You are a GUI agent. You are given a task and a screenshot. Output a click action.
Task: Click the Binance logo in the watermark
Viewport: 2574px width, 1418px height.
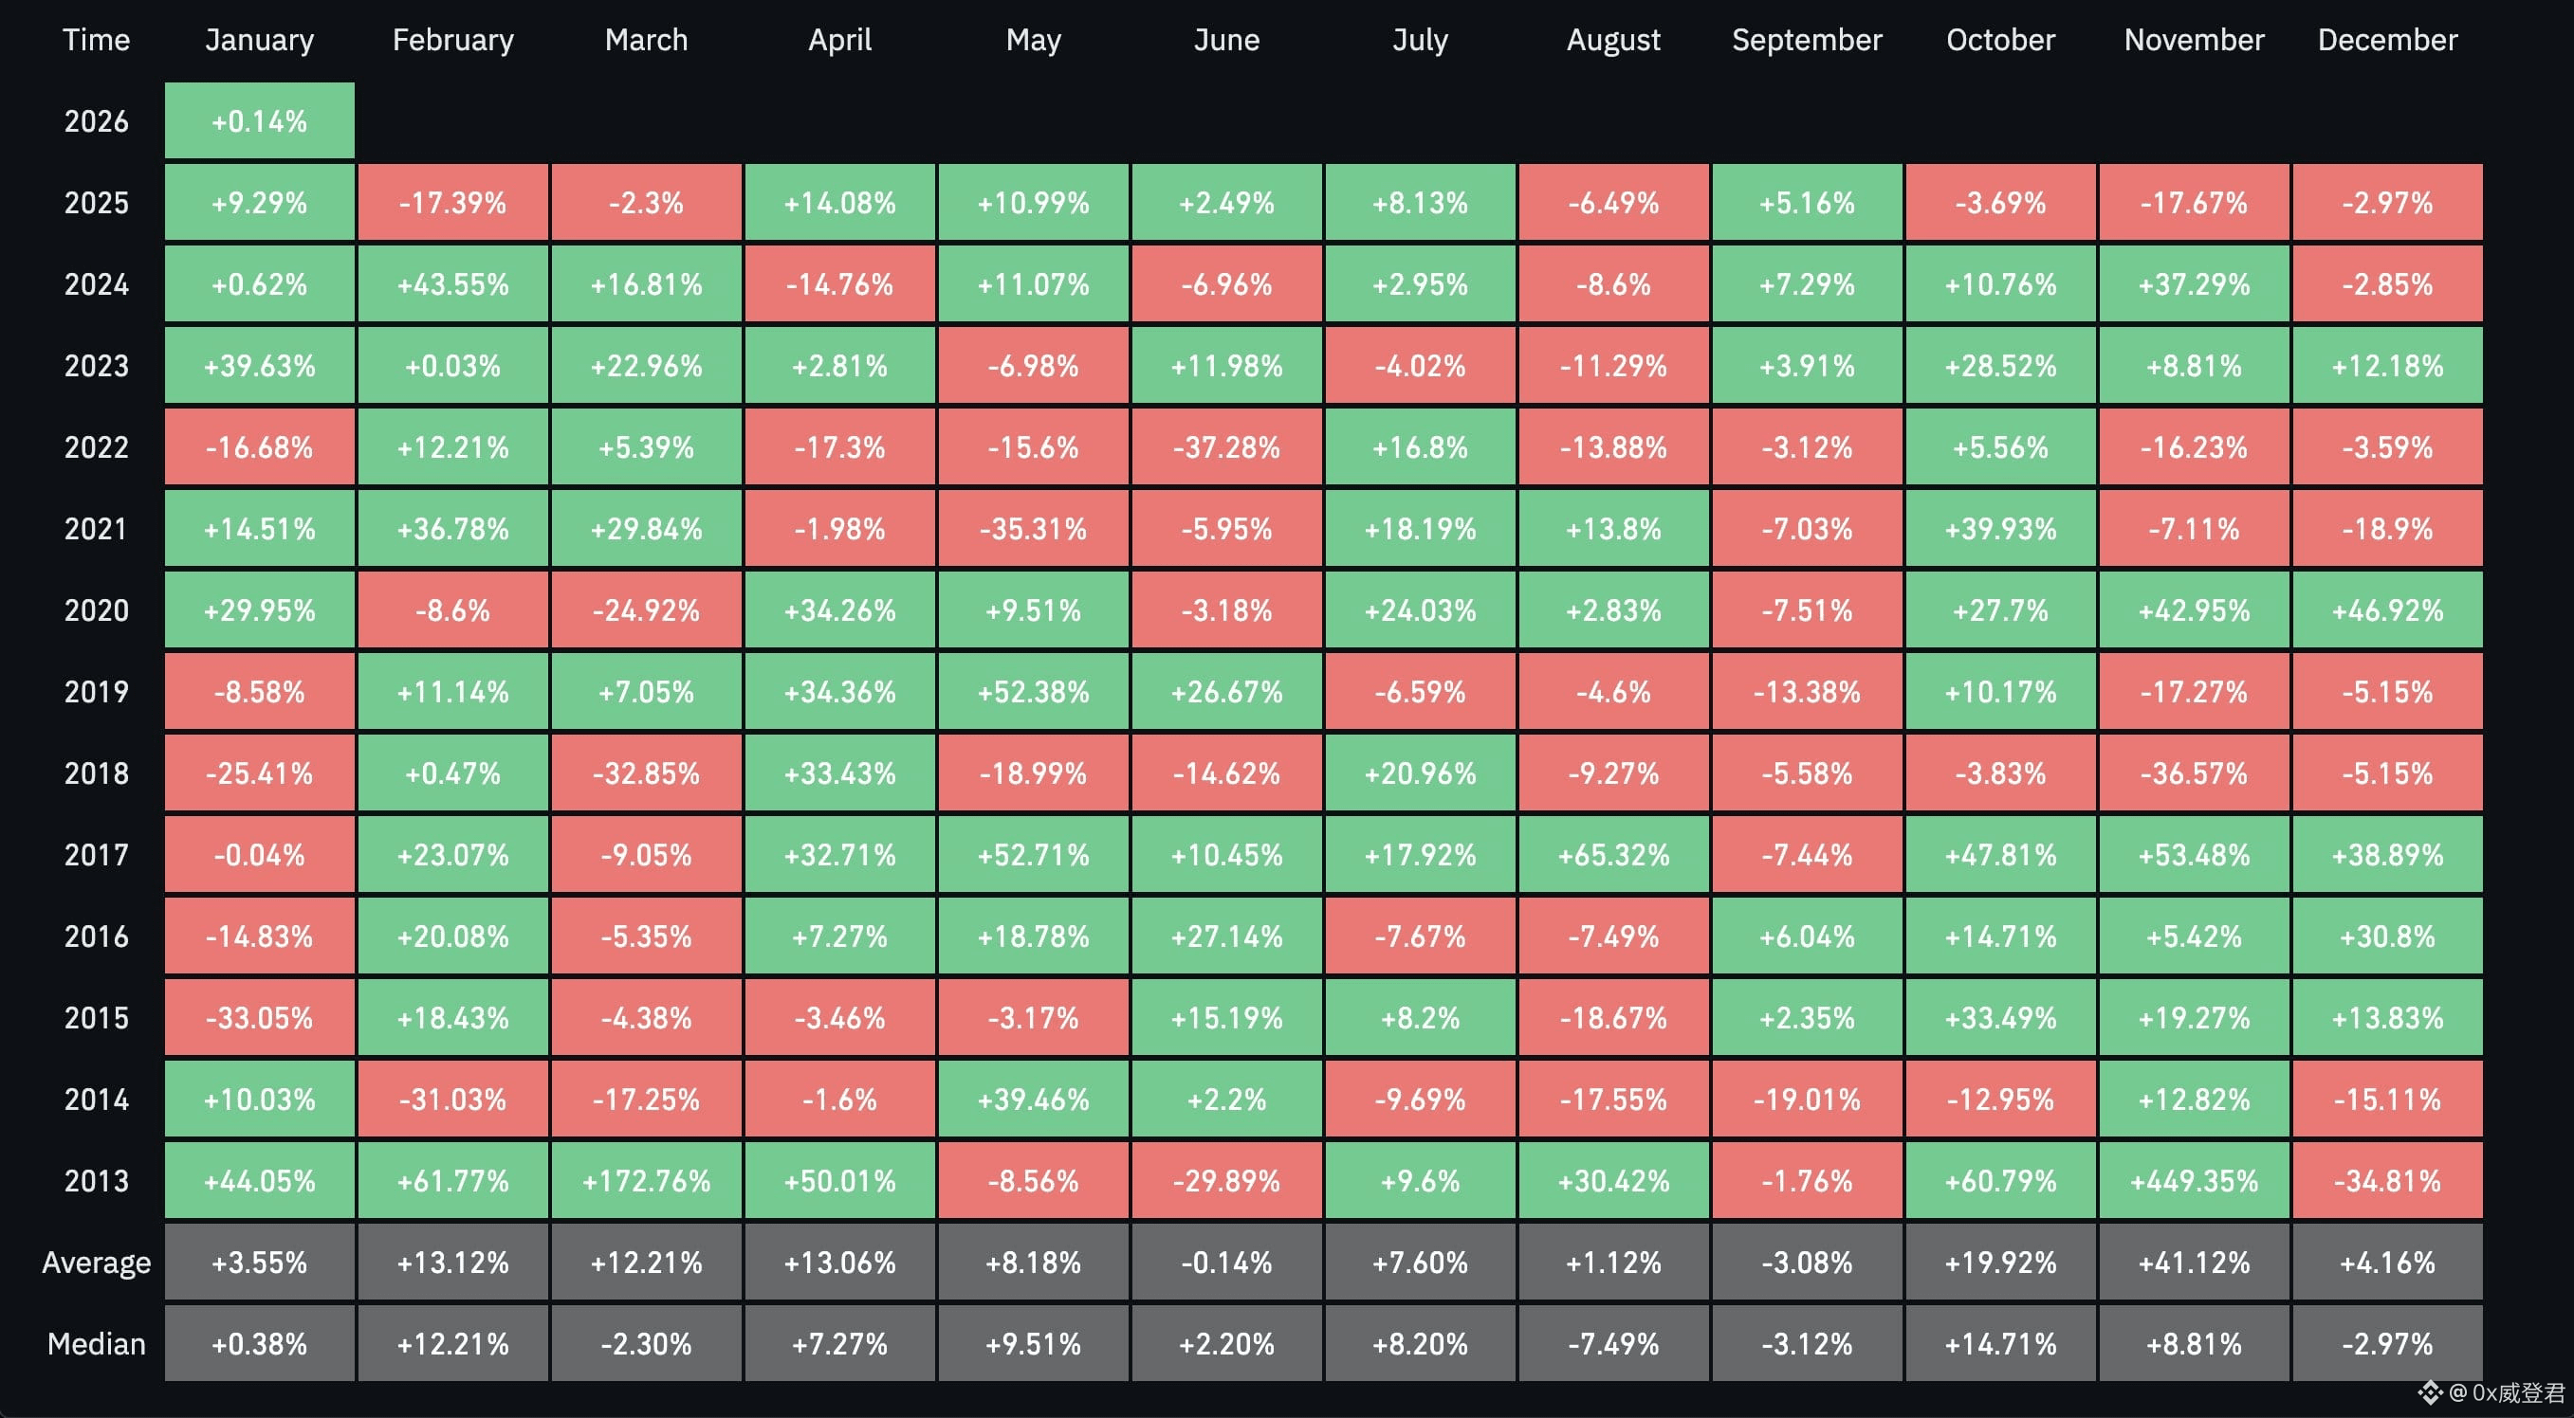coord(2430,1392)
